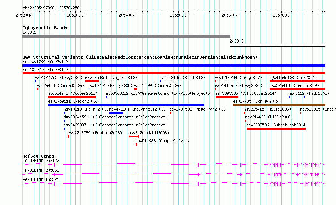Click the dgv4154n100 (Coe2014) red bar
The width and height of the screenshot is (336, 205).
click(297, 81)
